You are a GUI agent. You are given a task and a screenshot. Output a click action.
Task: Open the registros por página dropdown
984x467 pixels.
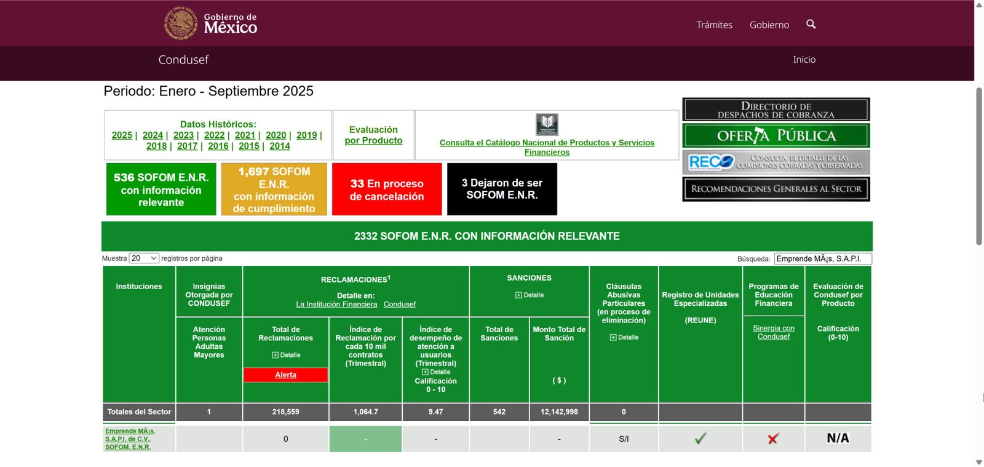pos(144,258)
